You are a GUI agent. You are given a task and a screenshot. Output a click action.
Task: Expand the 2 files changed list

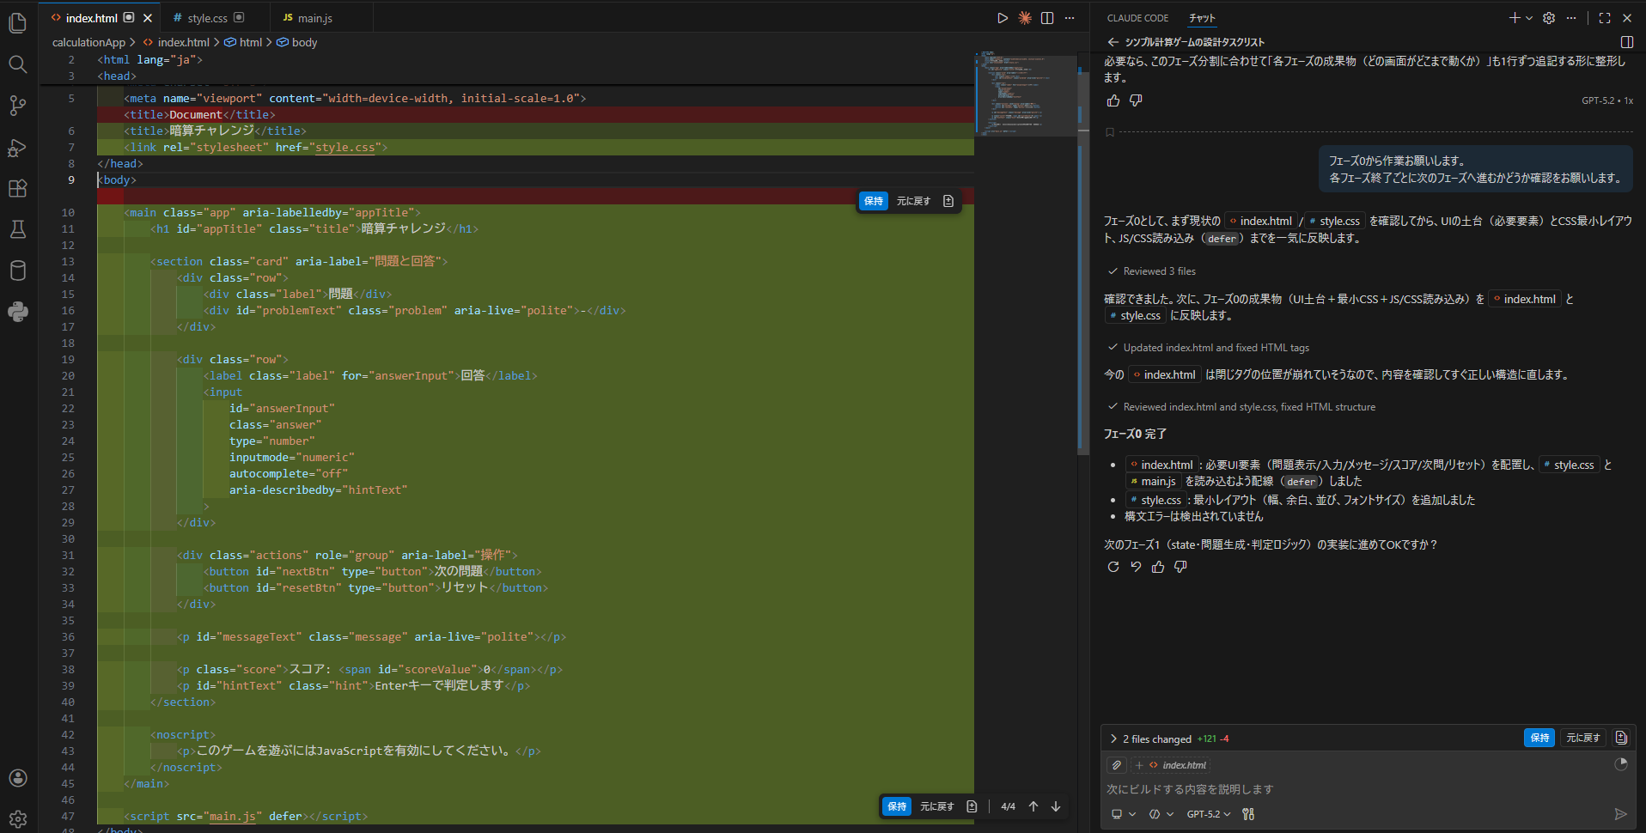(1113, 739)
